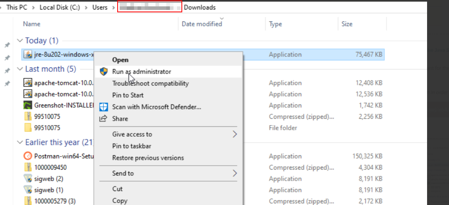Click the Share icon in context menu
The width and height of the screenshot is (449, 205).
point(104,118)
